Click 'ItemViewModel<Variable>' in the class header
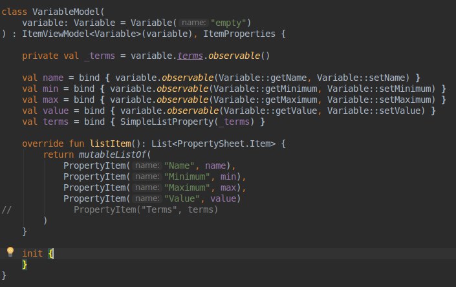The height and width of the screenshot is (287, 456). tap(81, 34)
